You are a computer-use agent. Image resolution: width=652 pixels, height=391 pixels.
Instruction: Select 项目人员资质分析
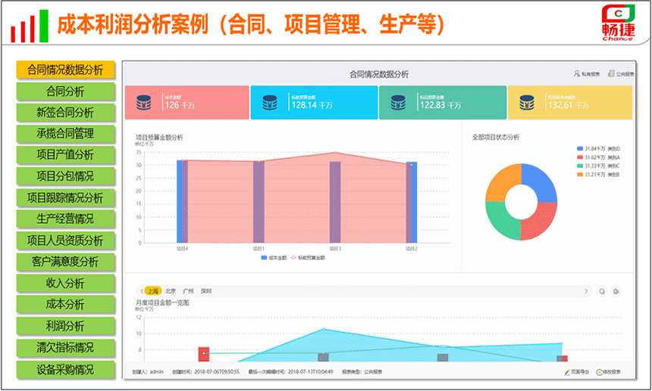pos(65,240)
